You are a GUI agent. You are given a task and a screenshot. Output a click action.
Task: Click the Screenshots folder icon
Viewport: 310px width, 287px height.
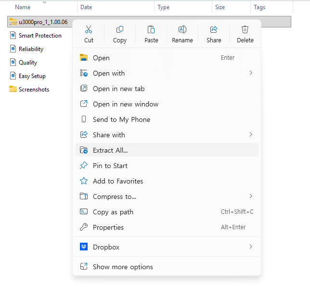pos(13,89)
